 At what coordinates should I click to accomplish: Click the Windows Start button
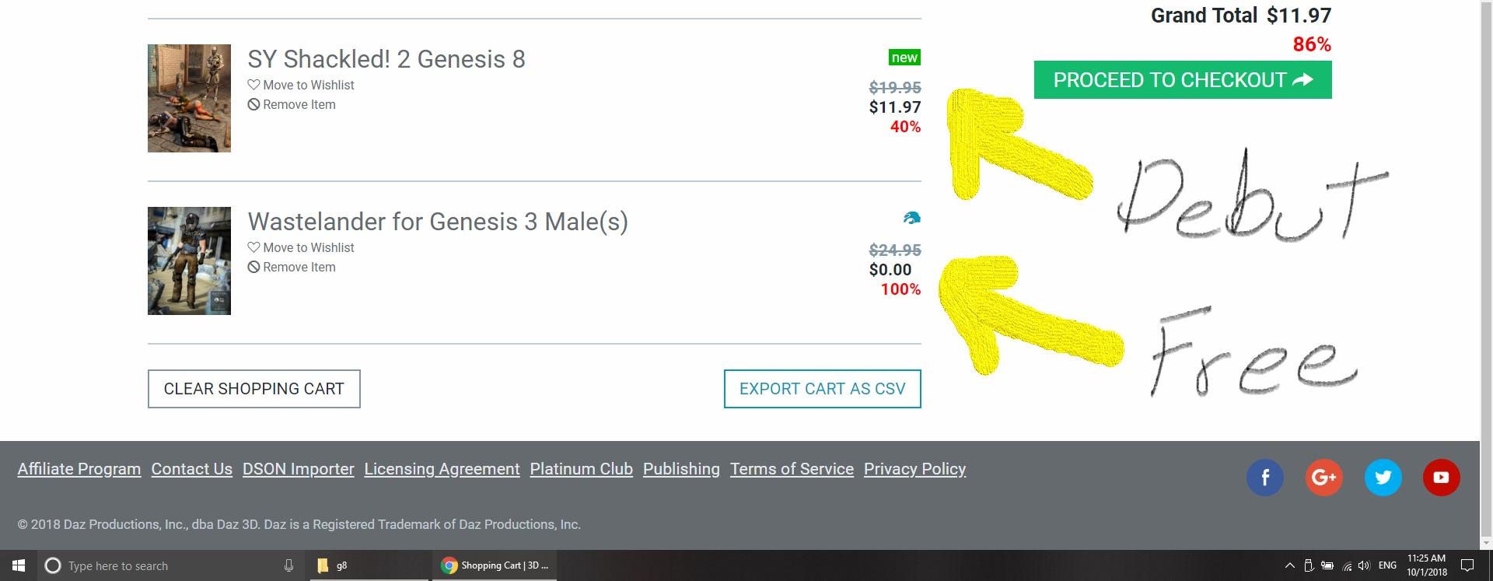19,565
